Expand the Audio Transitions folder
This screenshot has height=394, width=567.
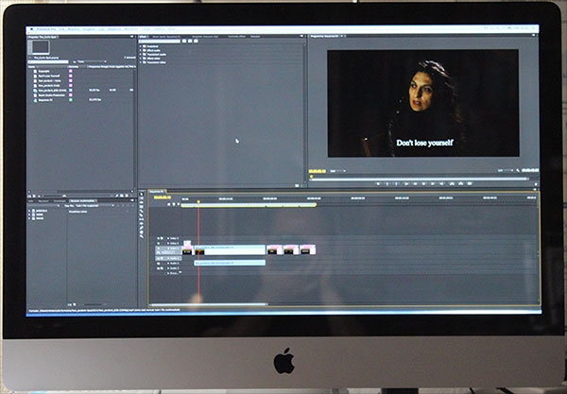pyautogui.click(x=140, y=54)
